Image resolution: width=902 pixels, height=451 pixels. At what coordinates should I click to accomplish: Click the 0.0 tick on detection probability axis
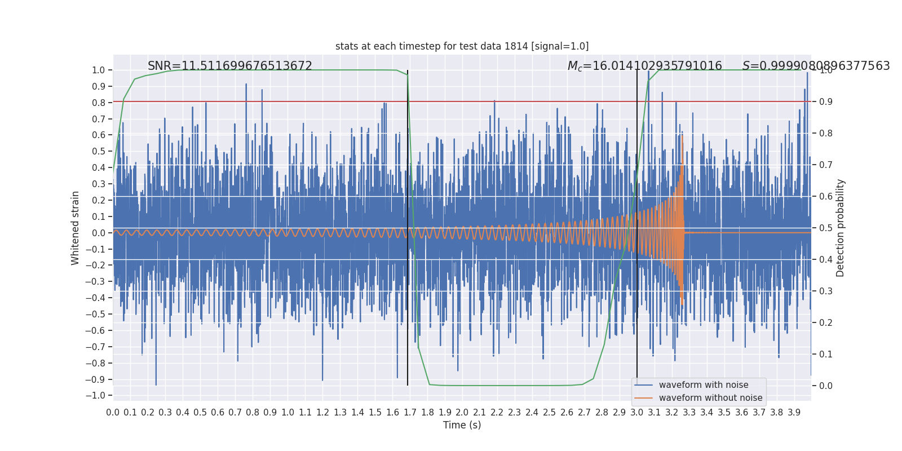(825, 386)
